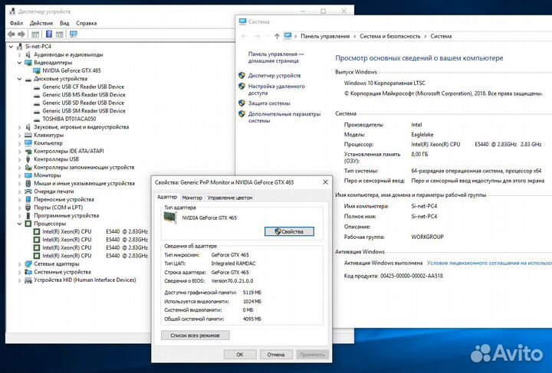The height and width of the screenshot is (373, 552).
Task: Expand Контроллеры IDE ATA/ATAPI
Action: tap(20, 151)
